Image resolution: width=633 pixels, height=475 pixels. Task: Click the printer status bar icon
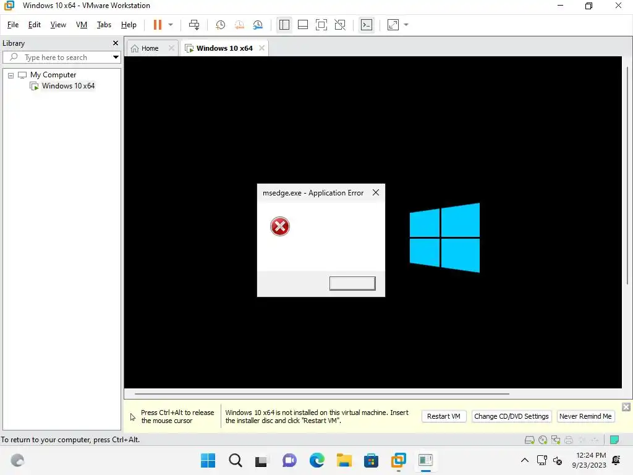click(569, 440)
